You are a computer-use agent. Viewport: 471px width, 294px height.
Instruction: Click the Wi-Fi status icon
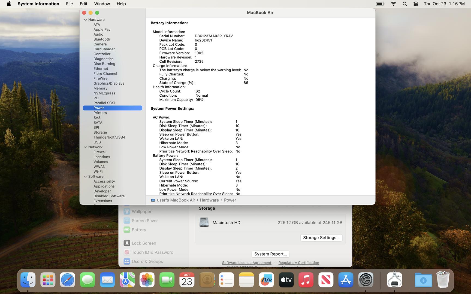coord(393,4)
